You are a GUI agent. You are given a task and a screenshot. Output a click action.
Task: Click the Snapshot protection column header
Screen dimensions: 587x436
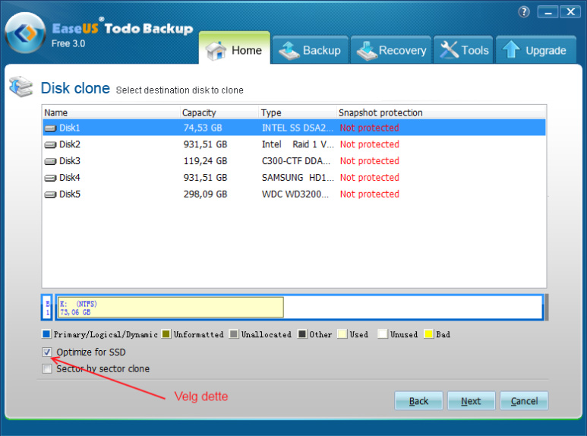tap(441, 112)
